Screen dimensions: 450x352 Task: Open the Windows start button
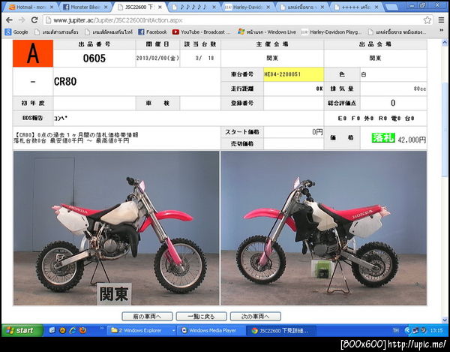(x=22, y=330)
